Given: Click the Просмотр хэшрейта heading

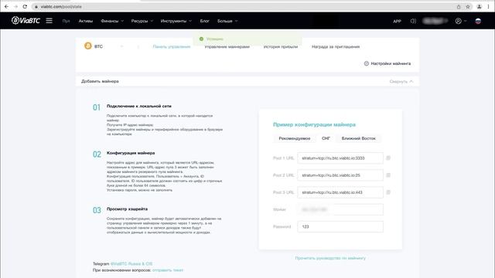Looking at the screenshot, I should [127, 208].
